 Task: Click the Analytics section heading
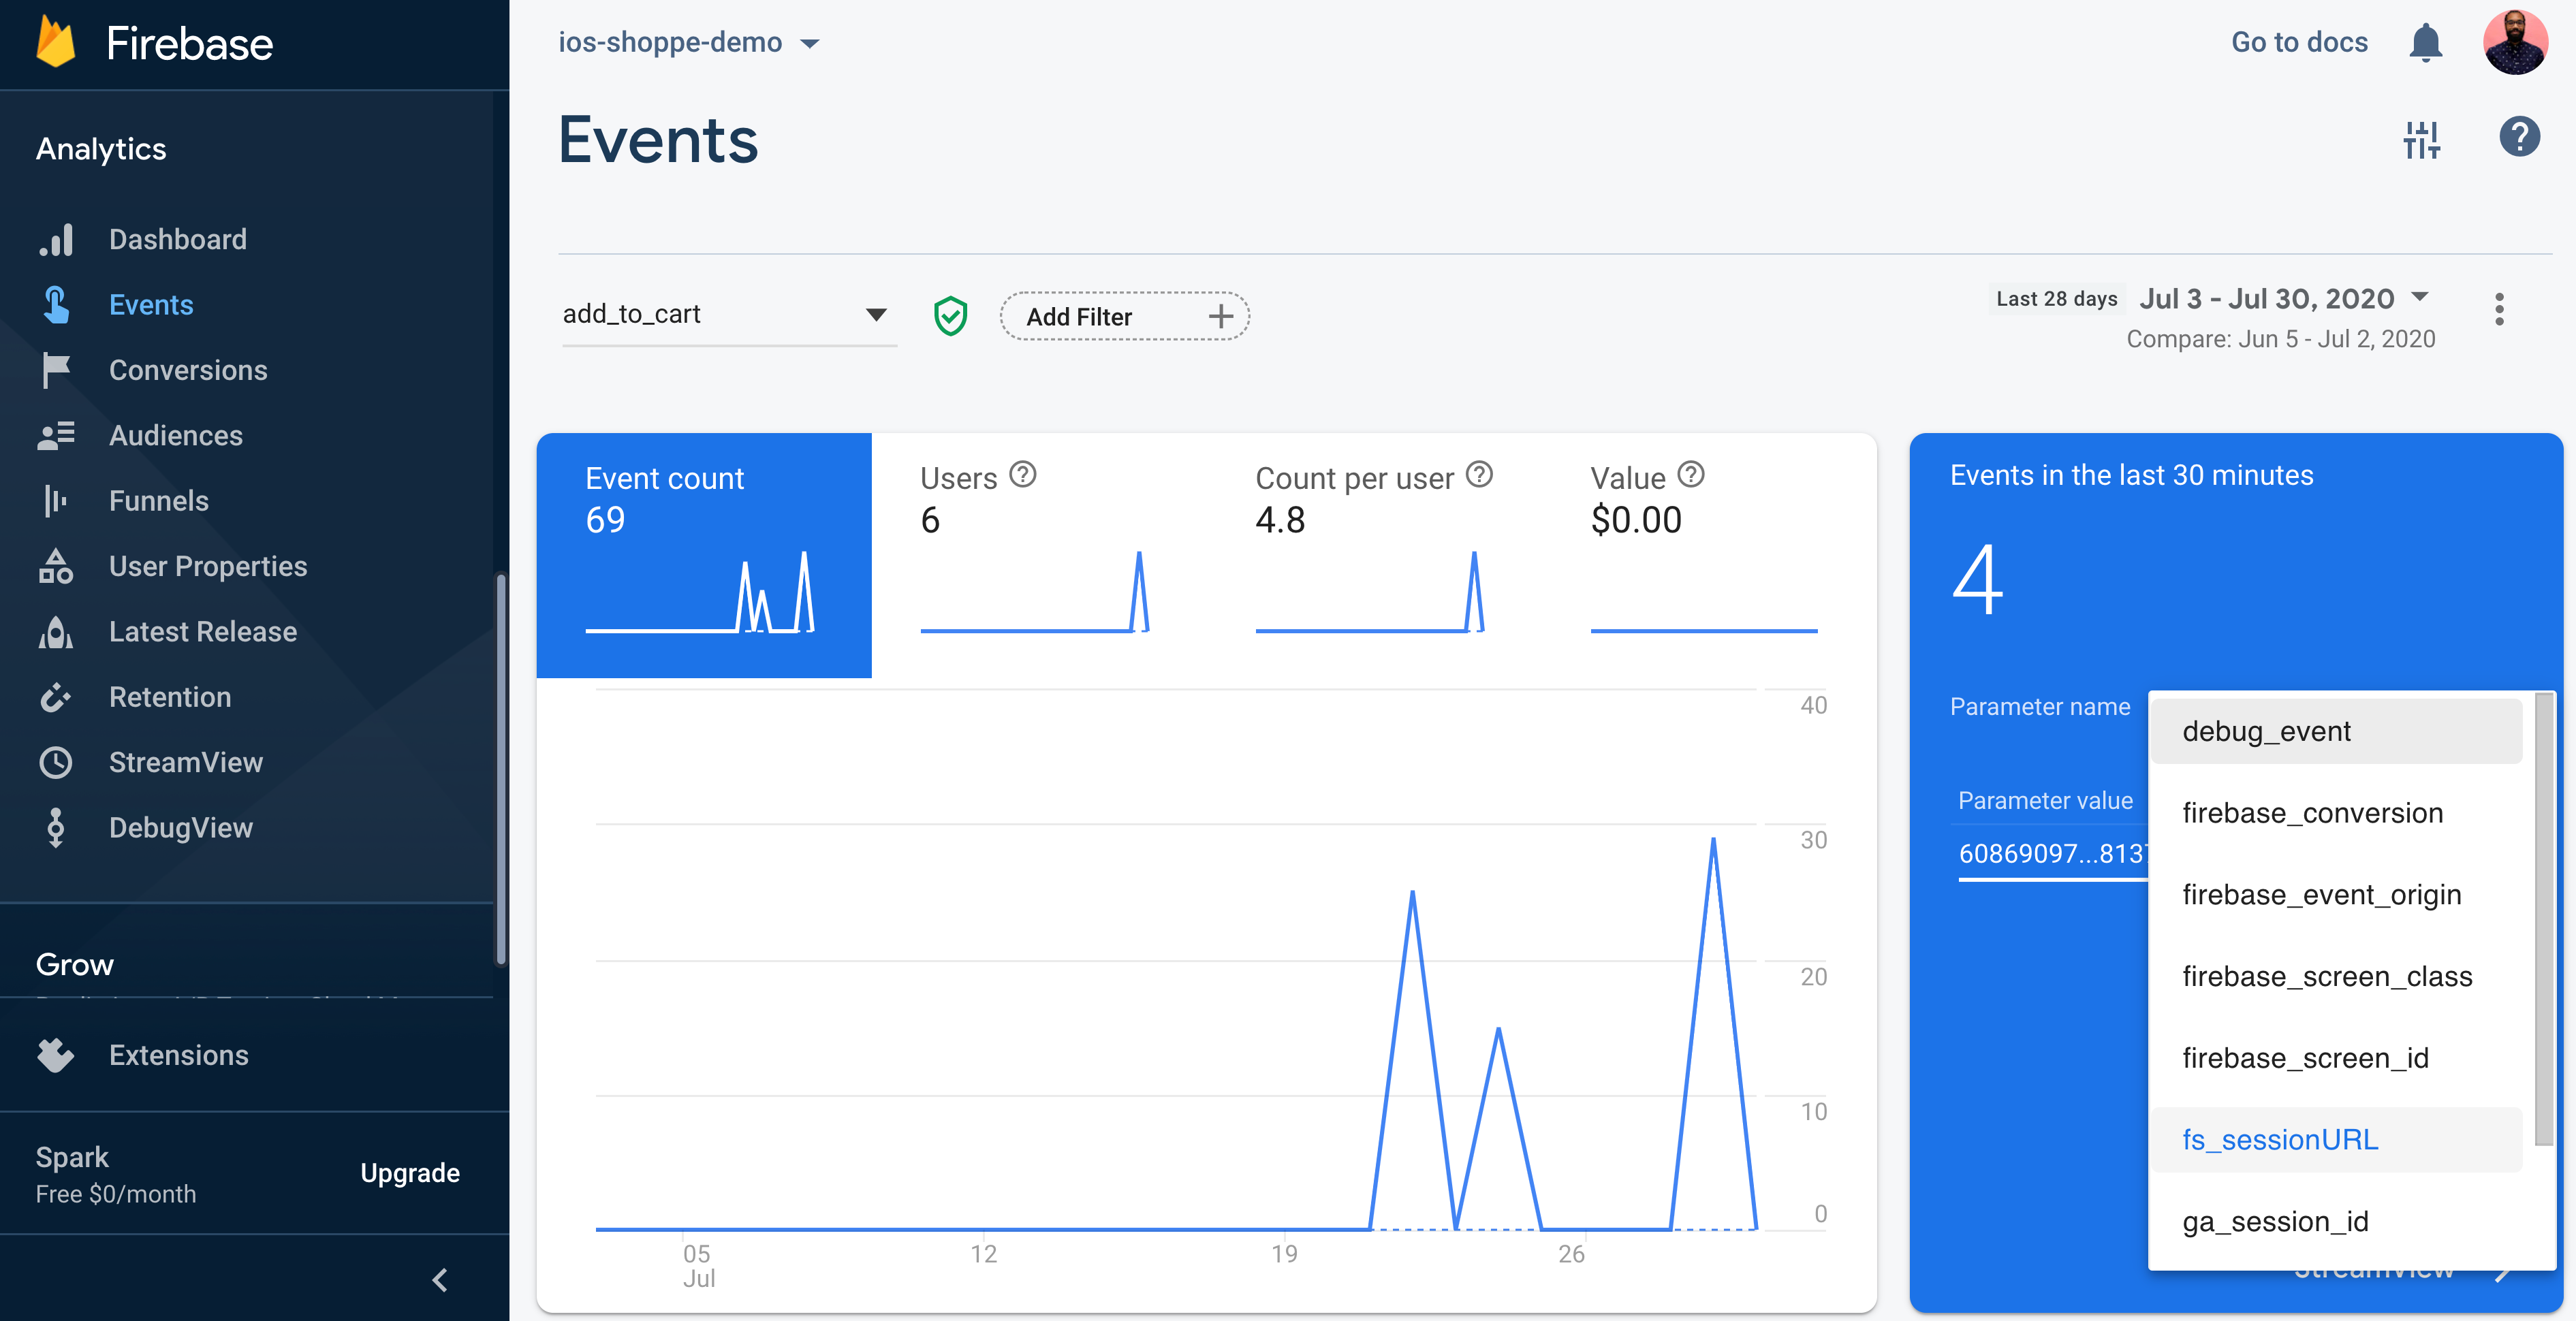[x=101, y=149]
